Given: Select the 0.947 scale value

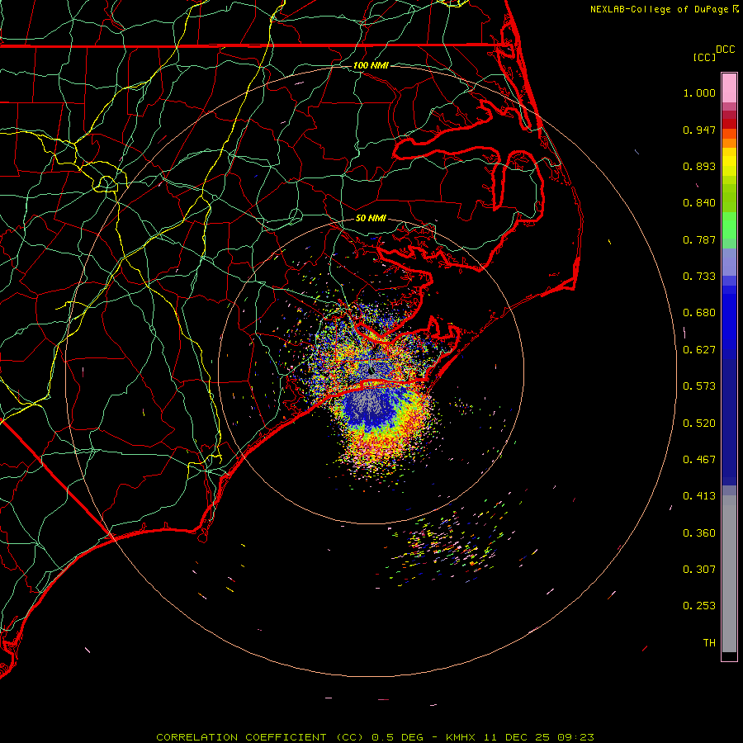Looking at the screenshot, I should [x=699, y=130].
